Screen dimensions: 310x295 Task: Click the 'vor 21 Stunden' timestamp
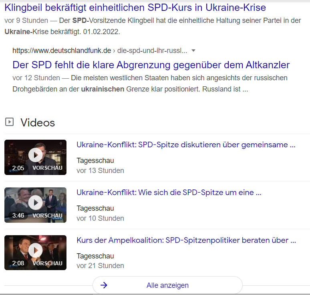100,266
